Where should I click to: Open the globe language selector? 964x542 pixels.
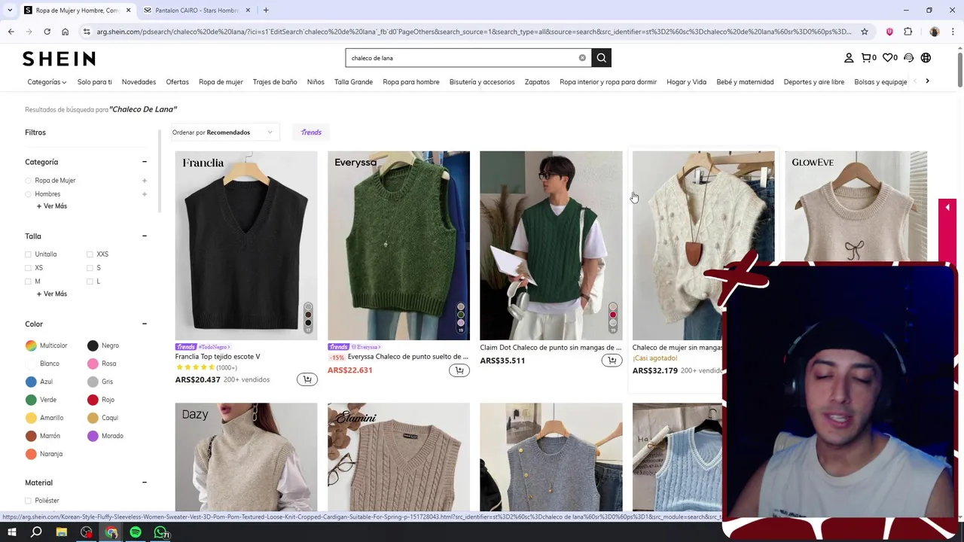pos(926,58)
